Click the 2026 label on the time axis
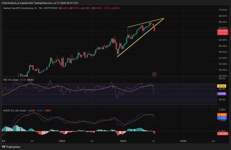 click(183, 141)
